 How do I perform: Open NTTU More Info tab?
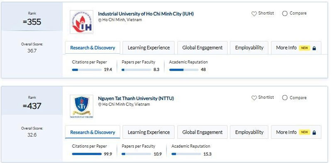coord(296,132)
